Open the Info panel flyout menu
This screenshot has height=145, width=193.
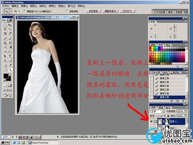pyautogui.click(x=186, y=21)
